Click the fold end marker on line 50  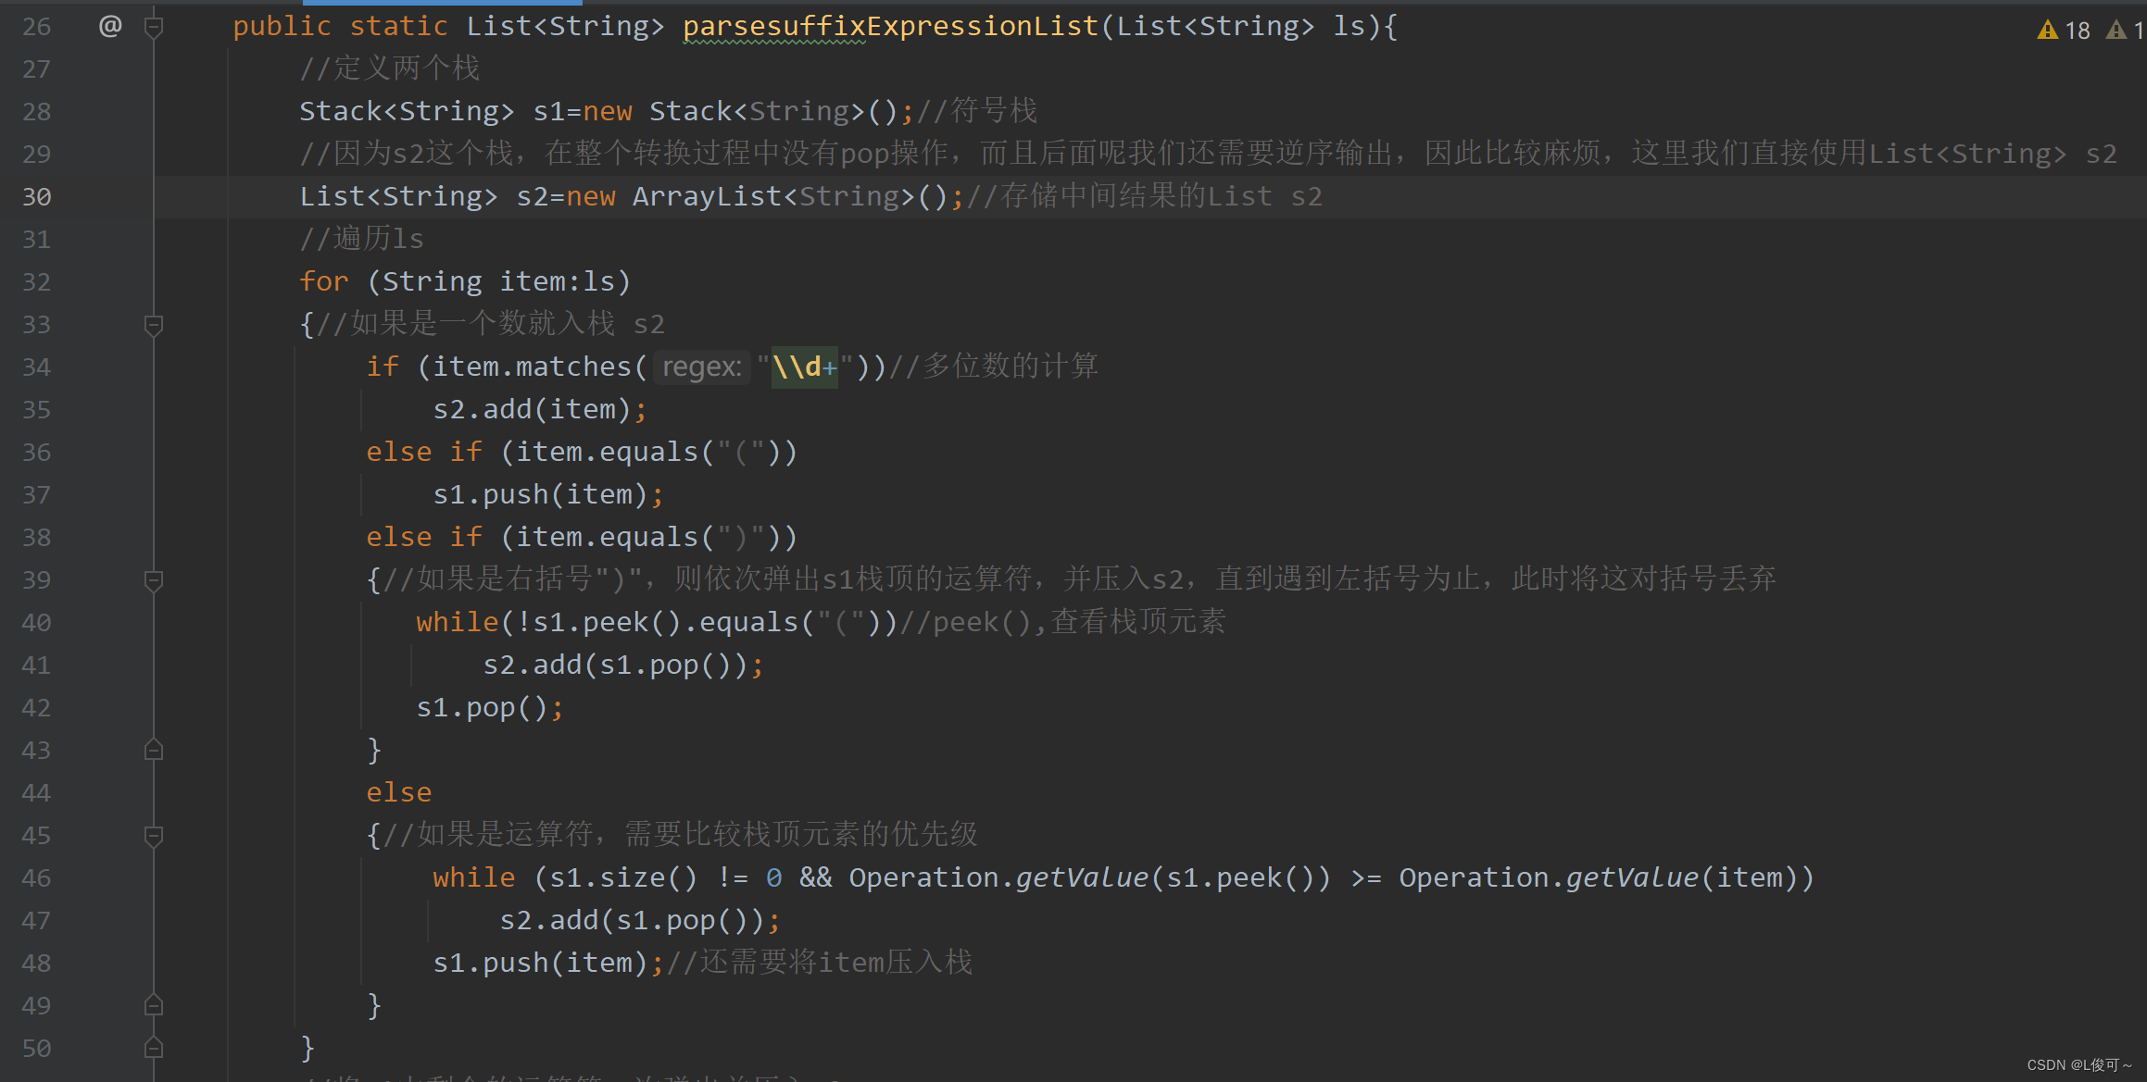154,1048
